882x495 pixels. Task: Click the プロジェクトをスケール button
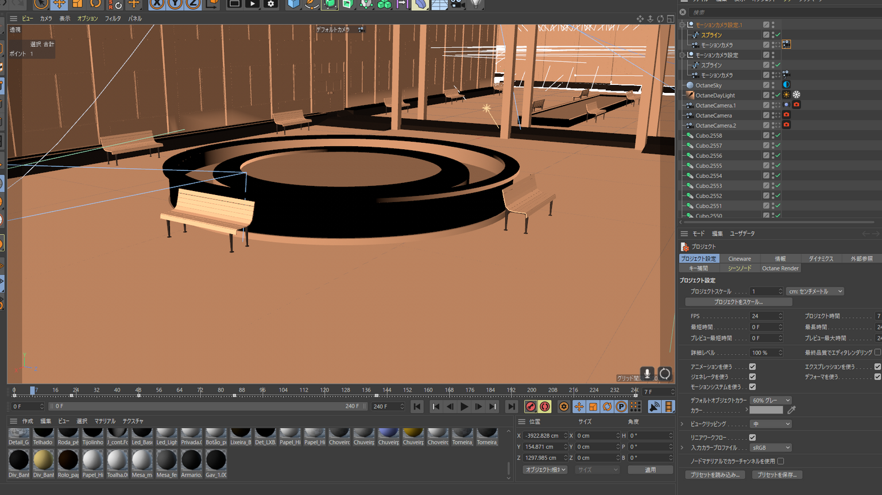point(738,302)
